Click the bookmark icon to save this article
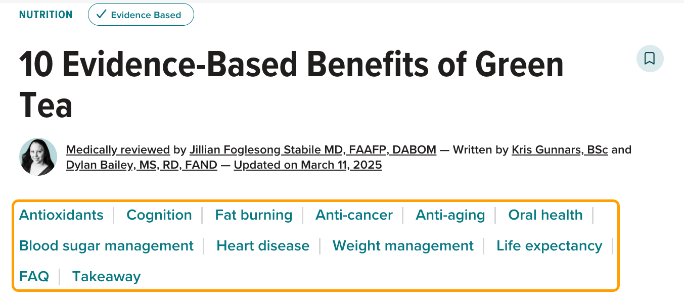 pyautogui.click(x=650, y=59)
